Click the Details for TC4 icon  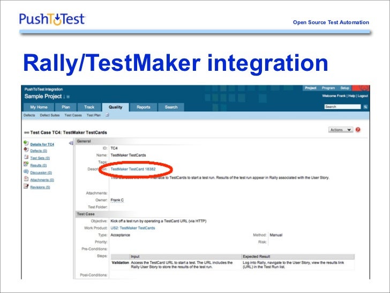tap(26, 143)
